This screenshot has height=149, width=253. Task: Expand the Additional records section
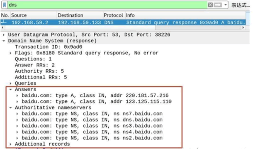tap(11, 144)
